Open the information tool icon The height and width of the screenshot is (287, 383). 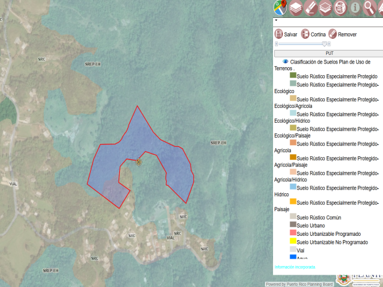click(355, 7)
